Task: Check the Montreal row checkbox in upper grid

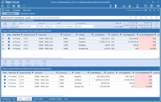Action: pyautogui.click(x=3, y=45)
